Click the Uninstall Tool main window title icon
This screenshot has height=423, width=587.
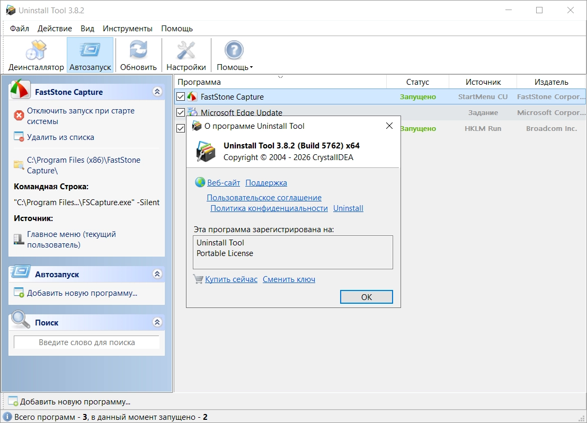point(11,10)
